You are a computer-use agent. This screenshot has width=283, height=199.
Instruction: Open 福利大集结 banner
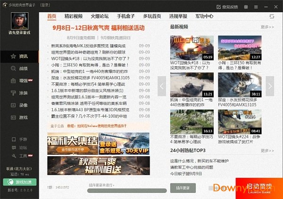pos(73,143)
